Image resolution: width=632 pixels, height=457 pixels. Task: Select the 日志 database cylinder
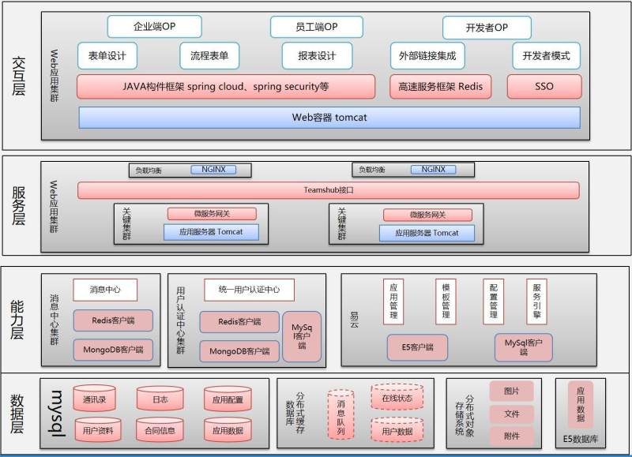pos(160,399)
